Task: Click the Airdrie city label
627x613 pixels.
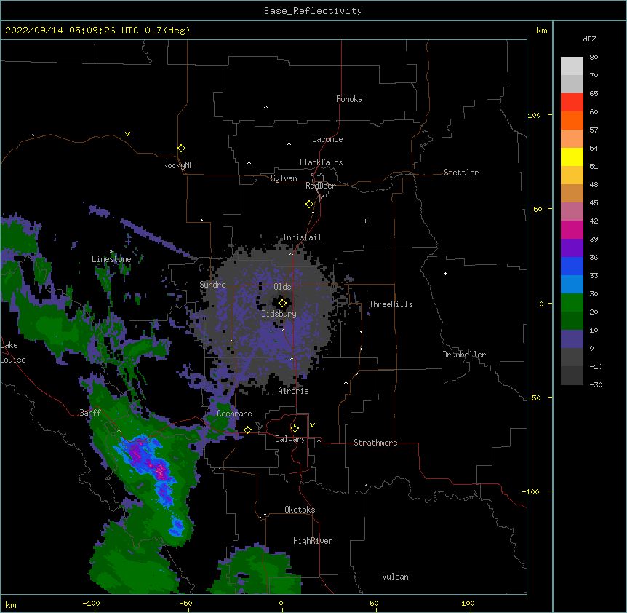Action: tap(294, 391)
